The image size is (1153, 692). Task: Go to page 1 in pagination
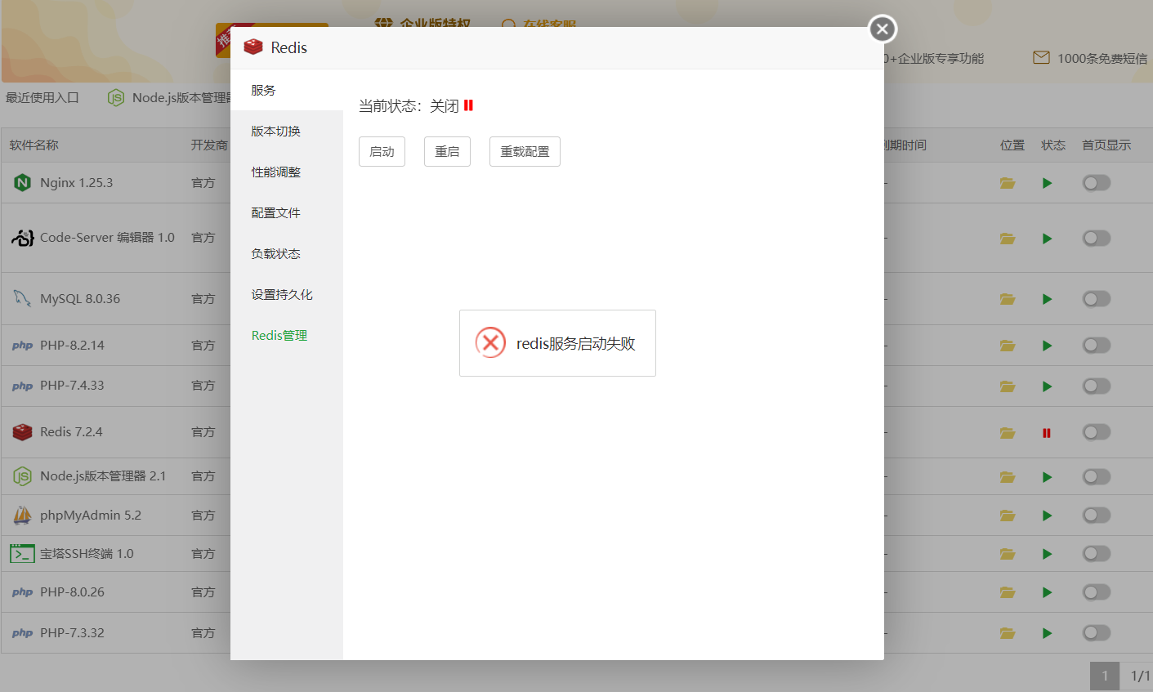pos(1105,676)
